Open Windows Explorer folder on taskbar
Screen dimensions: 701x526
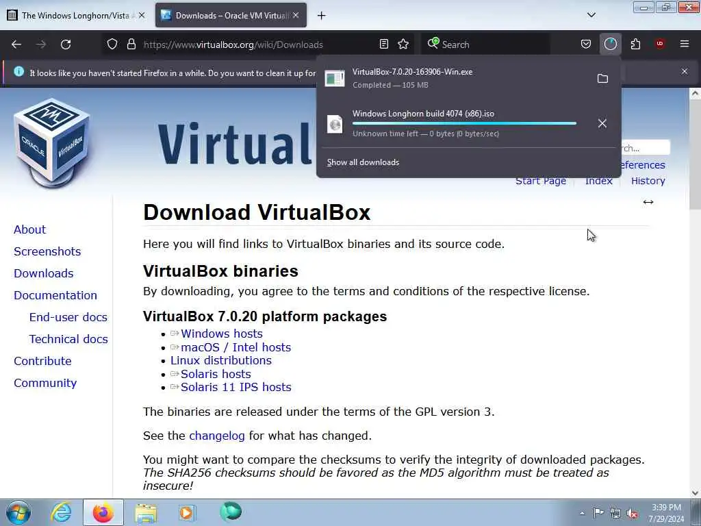(x=146, y=513)
